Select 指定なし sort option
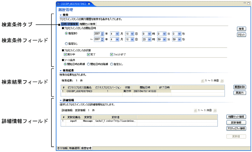The image size is (252, 152). pos(112,64)
